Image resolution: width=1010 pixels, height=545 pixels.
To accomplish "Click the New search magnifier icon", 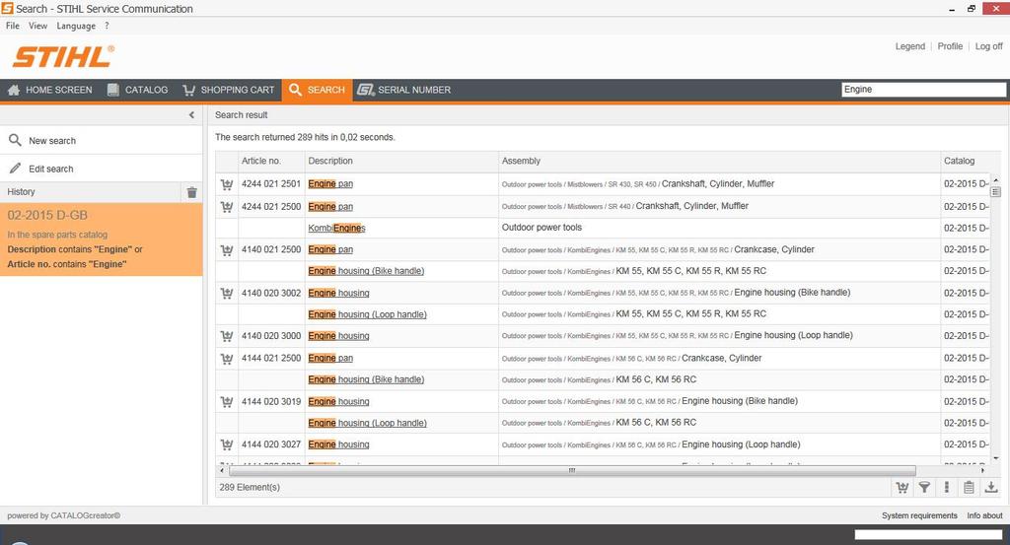I will 15,140.
